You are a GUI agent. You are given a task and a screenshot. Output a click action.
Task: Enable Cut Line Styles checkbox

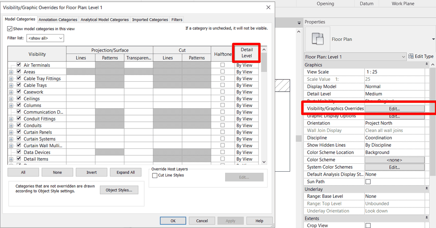155,175
